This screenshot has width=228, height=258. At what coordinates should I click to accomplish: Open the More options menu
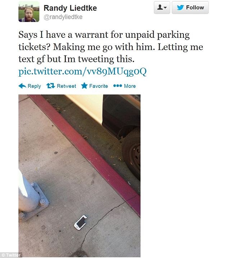coord(124,86)
